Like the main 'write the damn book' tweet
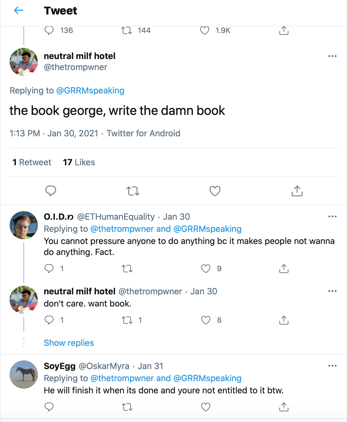 215,191
